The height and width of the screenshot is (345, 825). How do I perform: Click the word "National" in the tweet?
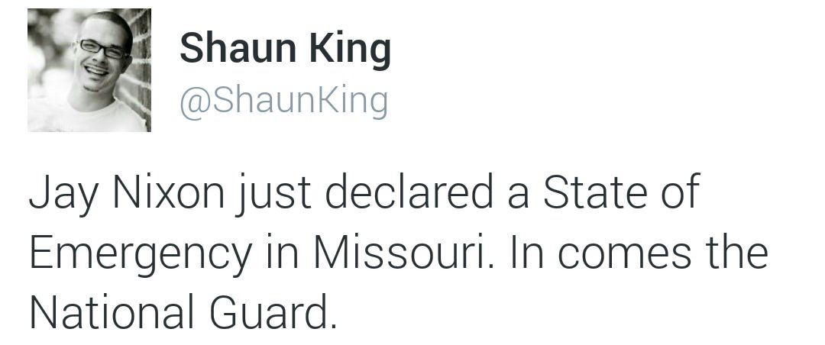112,311
